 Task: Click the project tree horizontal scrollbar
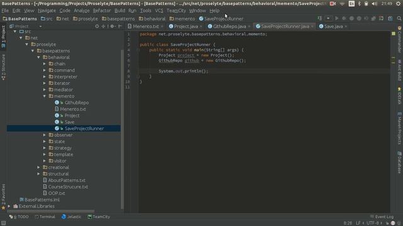click(50, 212)
